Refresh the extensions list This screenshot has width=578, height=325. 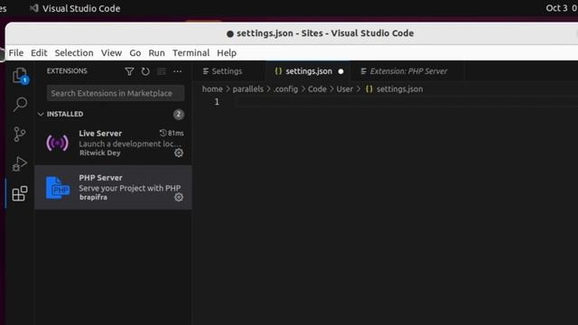point(145,71)
